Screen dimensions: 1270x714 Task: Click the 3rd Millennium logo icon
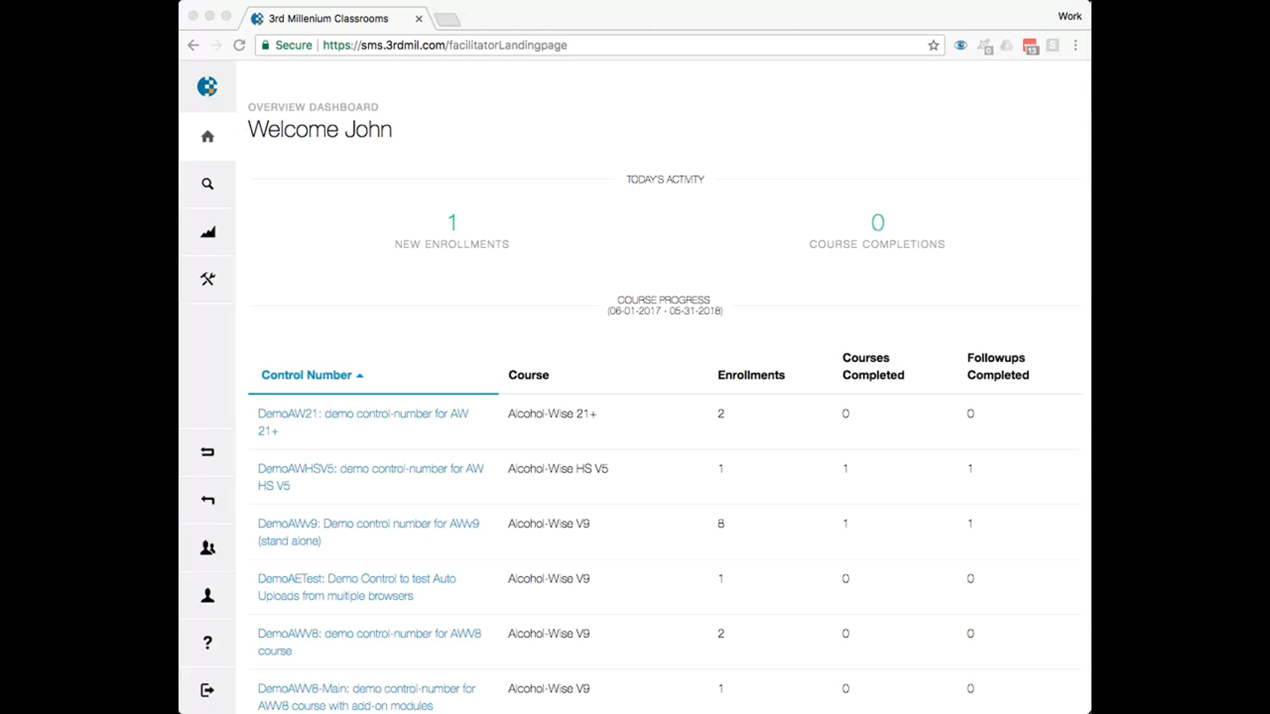click(x=207, y=86)
